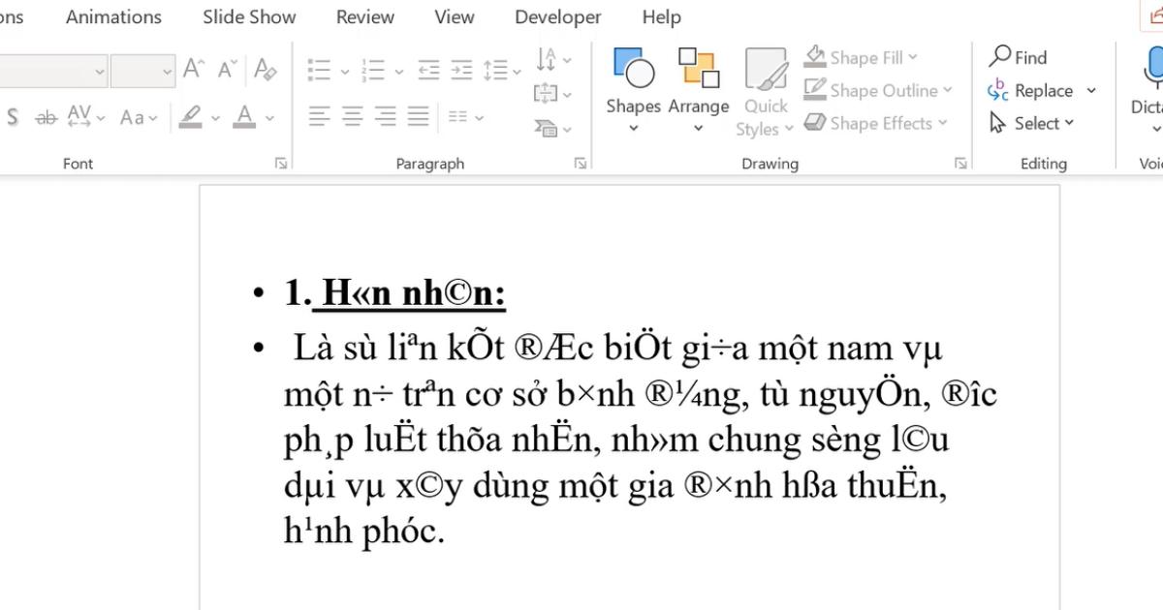The width and height of the screenshot is (1163, 610).
Task: Decrease the list indent level
Action: click(428, 70)
